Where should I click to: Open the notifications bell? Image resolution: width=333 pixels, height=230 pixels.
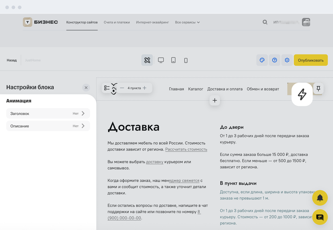pyautogui.click(x=320, y=198)
